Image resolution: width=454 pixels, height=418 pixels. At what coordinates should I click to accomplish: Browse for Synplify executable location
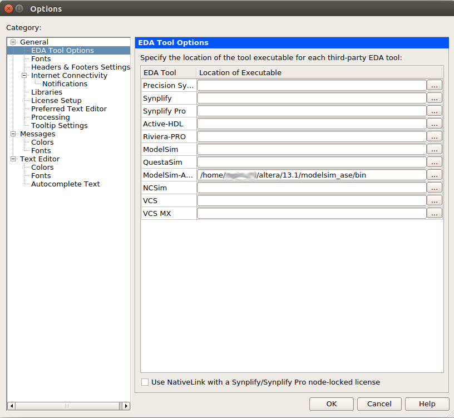click(435, 98)
